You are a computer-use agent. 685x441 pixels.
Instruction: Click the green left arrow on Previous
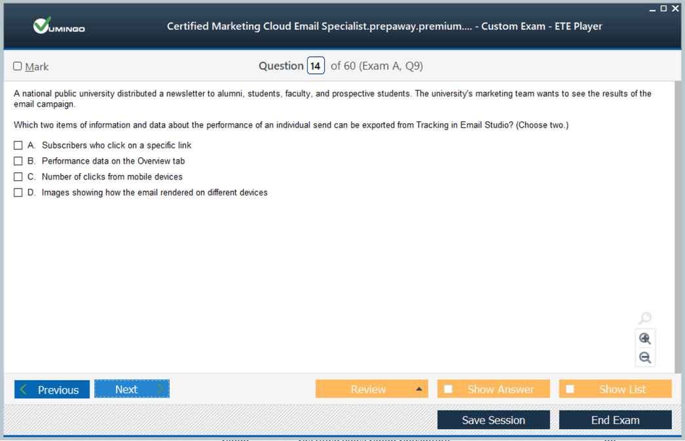tap(24, 389)
